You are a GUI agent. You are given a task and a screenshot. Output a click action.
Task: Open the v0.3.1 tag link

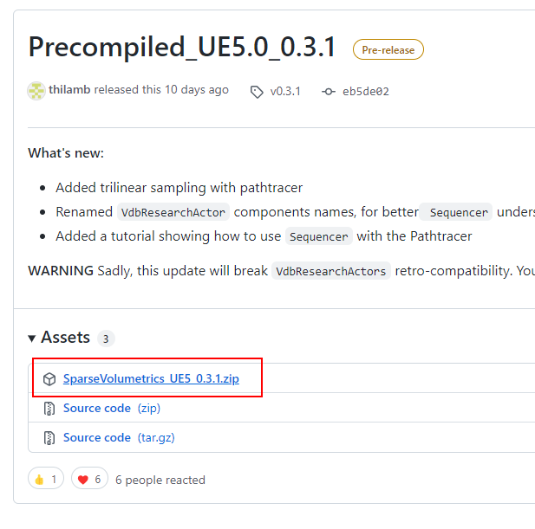pyautogui.click(x=285, y=91)
